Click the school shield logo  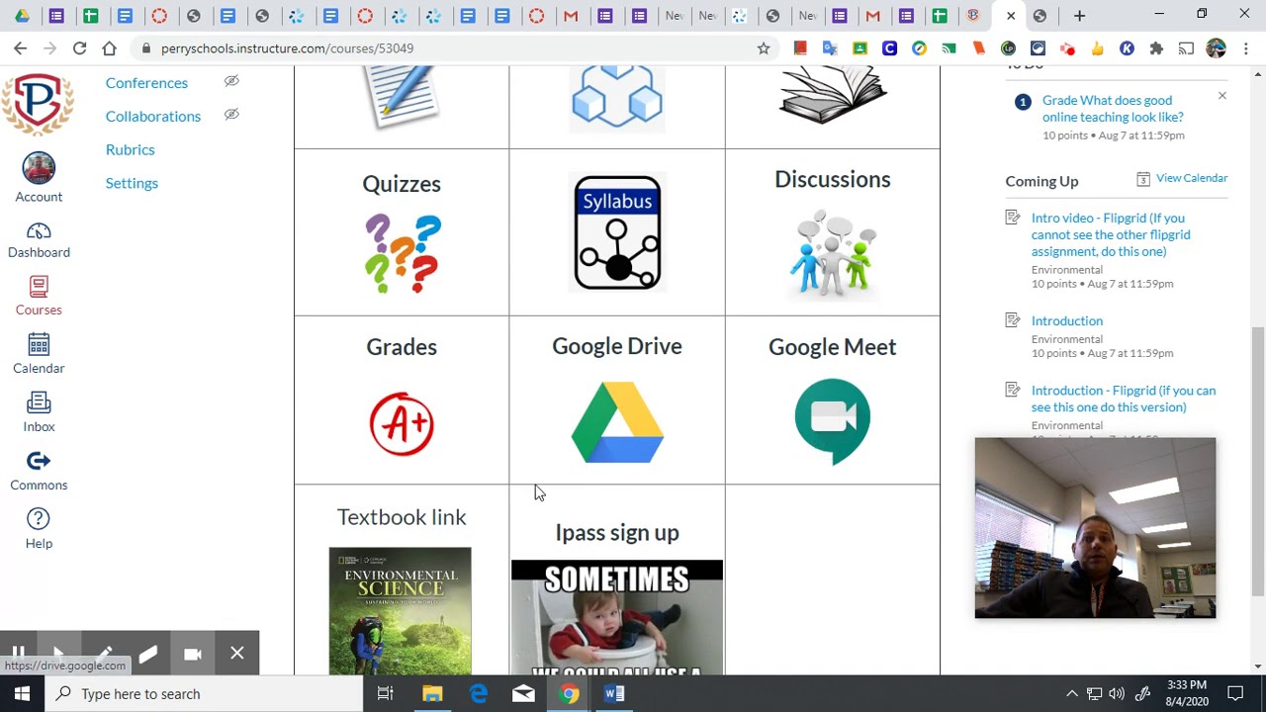(x=38, y=103)
